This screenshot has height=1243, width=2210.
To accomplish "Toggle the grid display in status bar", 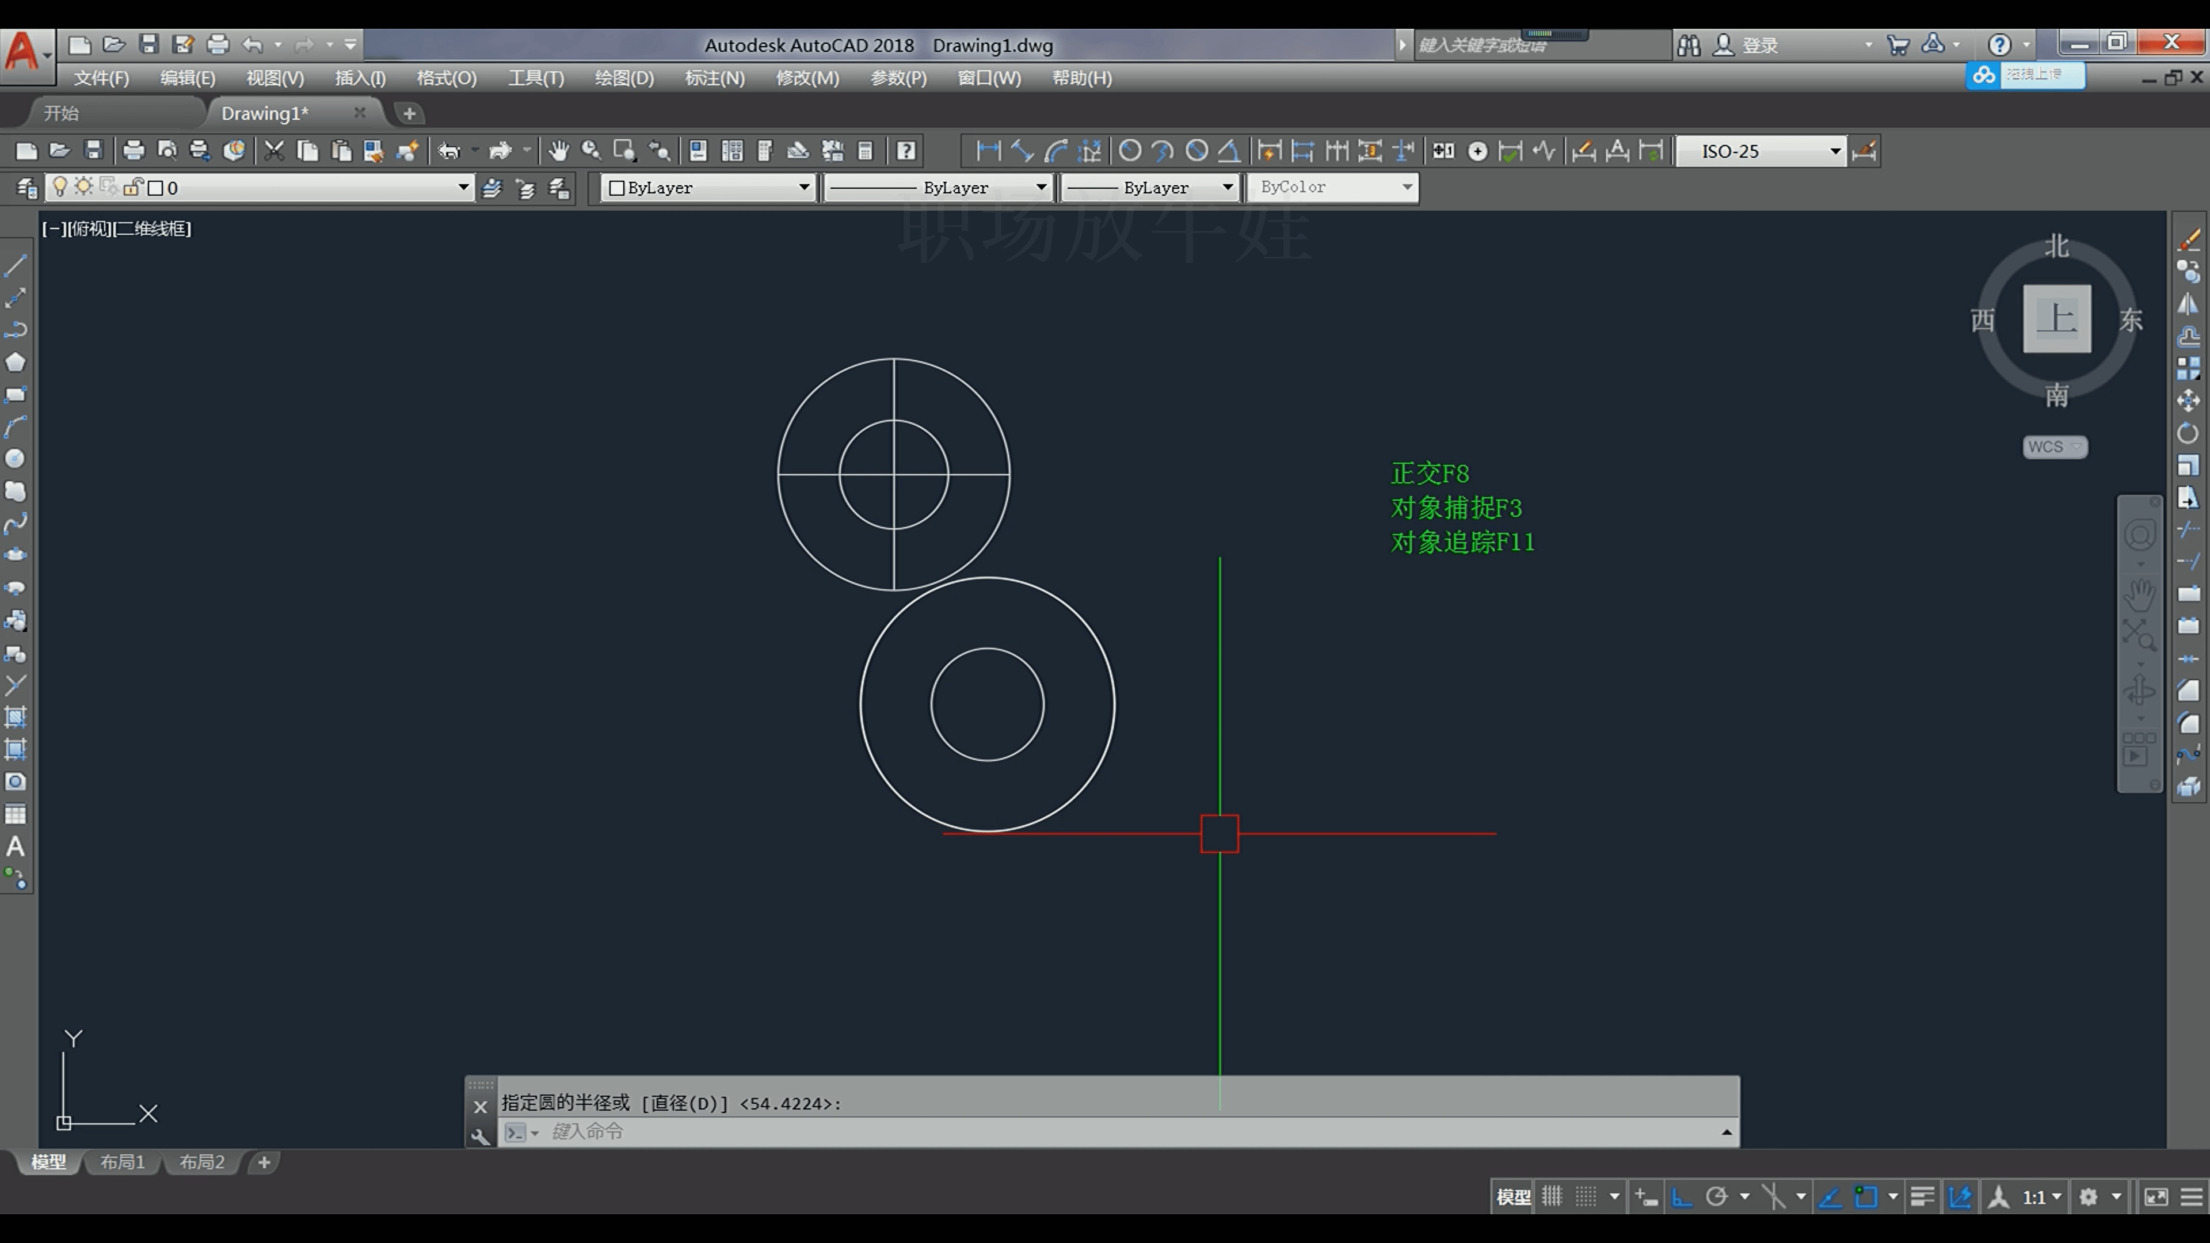I will [x=1552, y=1197].
